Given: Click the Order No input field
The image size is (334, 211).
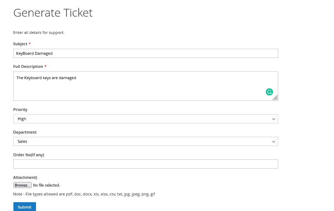Looking at the screenshot, I should pyautogui.click(x=146, y=164).
